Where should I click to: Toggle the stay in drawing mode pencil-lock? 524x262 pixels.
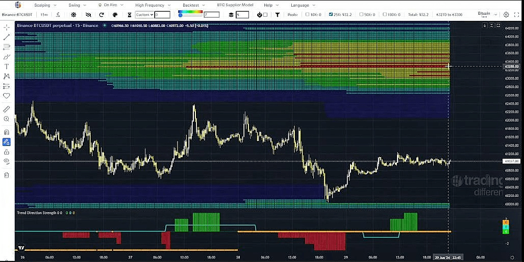pyautogui.click(x=6, y=142)
